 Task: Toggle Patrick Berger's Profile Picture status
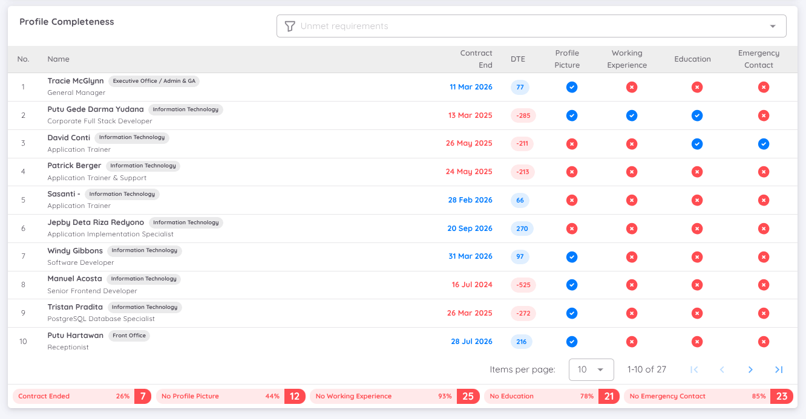pyautogui.click(x=571, y=172)
